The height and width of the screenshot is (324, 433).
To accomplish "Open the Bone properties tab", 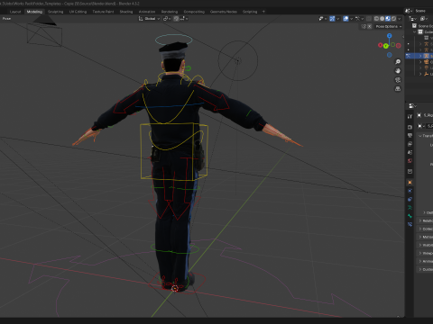I will 410,216.
